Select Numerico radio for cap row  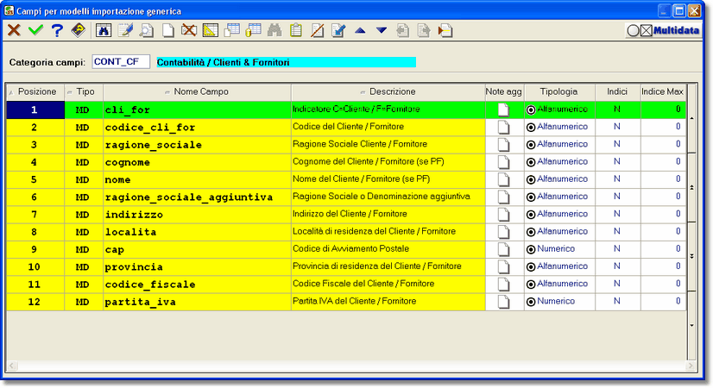click(x=531, y=249)
